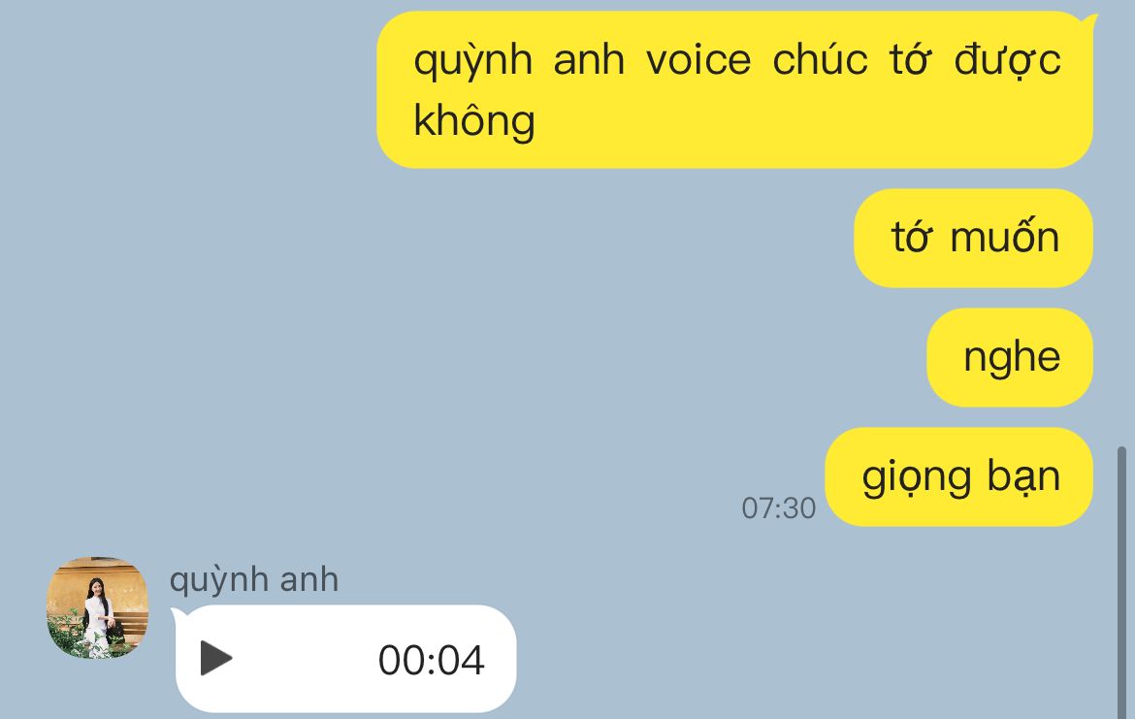The height and width of the screenshot is (719, 1135).
Task: Open quỳnh anh's profile picture
Action: pyautogui.click(x=97, y=607)
